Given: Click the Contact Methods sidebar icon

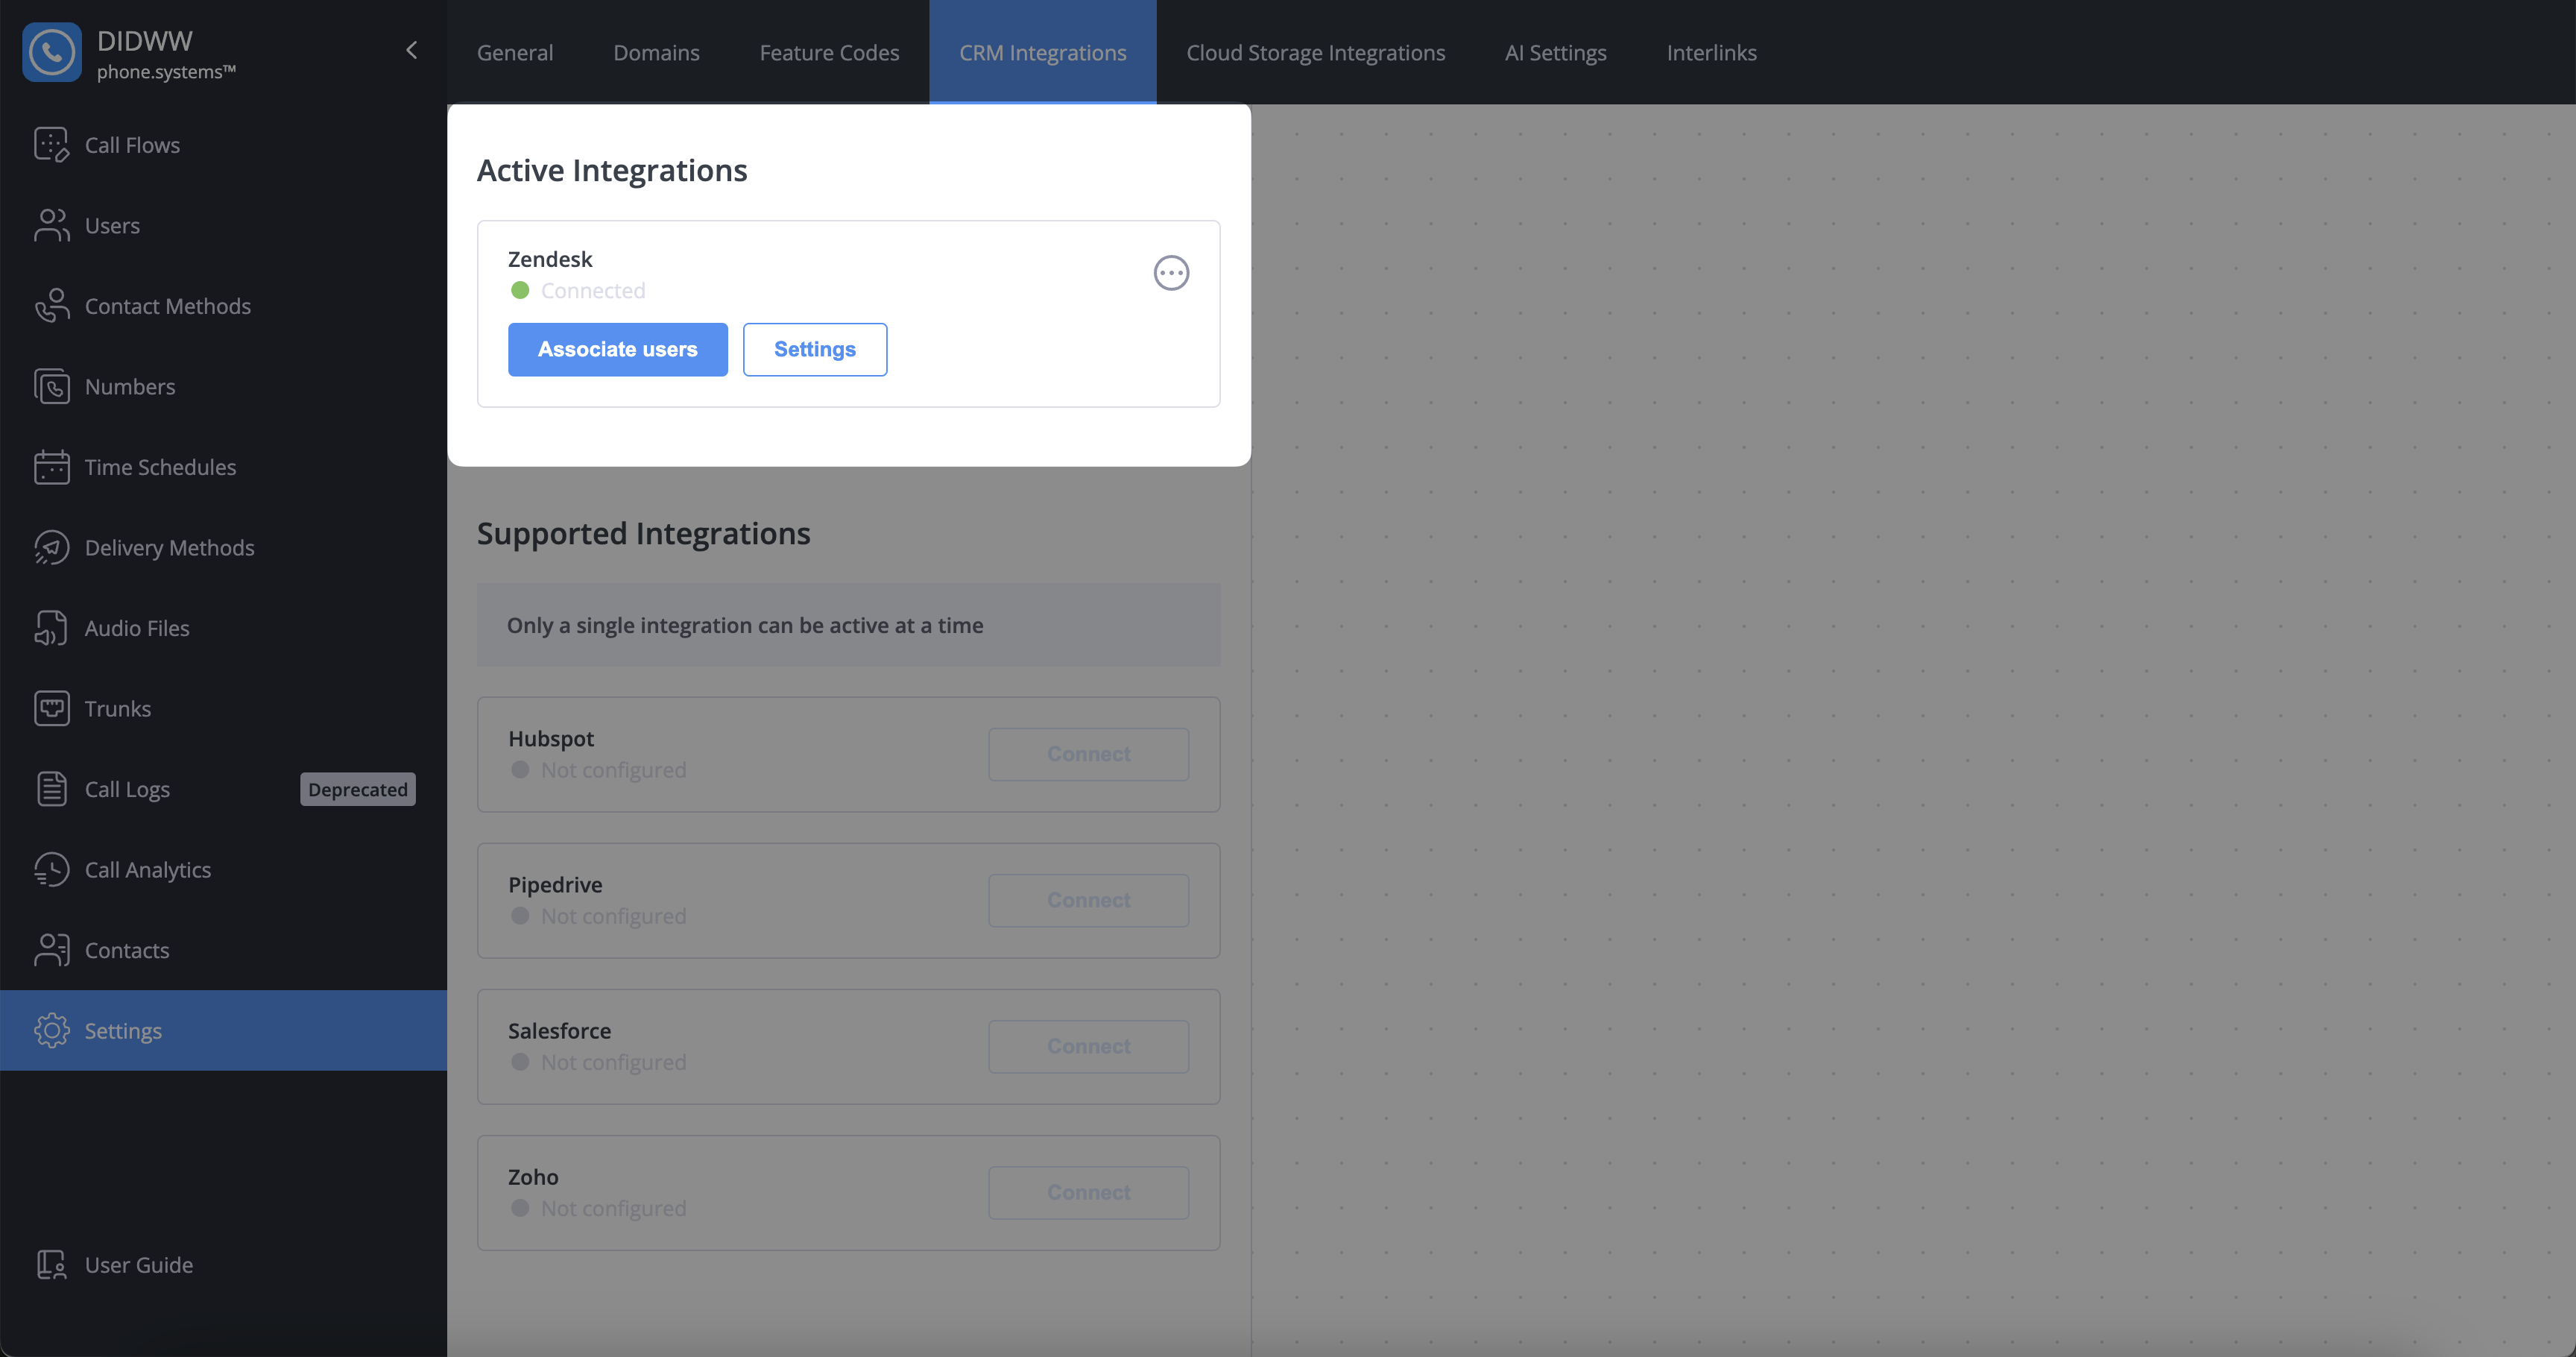Looking at the screenshot, I should tap(51, 306).
